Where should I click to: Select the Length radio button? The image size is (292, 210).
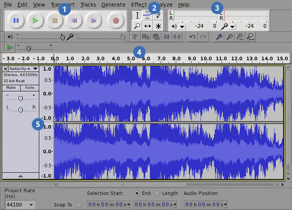click(x=157, y=193)
